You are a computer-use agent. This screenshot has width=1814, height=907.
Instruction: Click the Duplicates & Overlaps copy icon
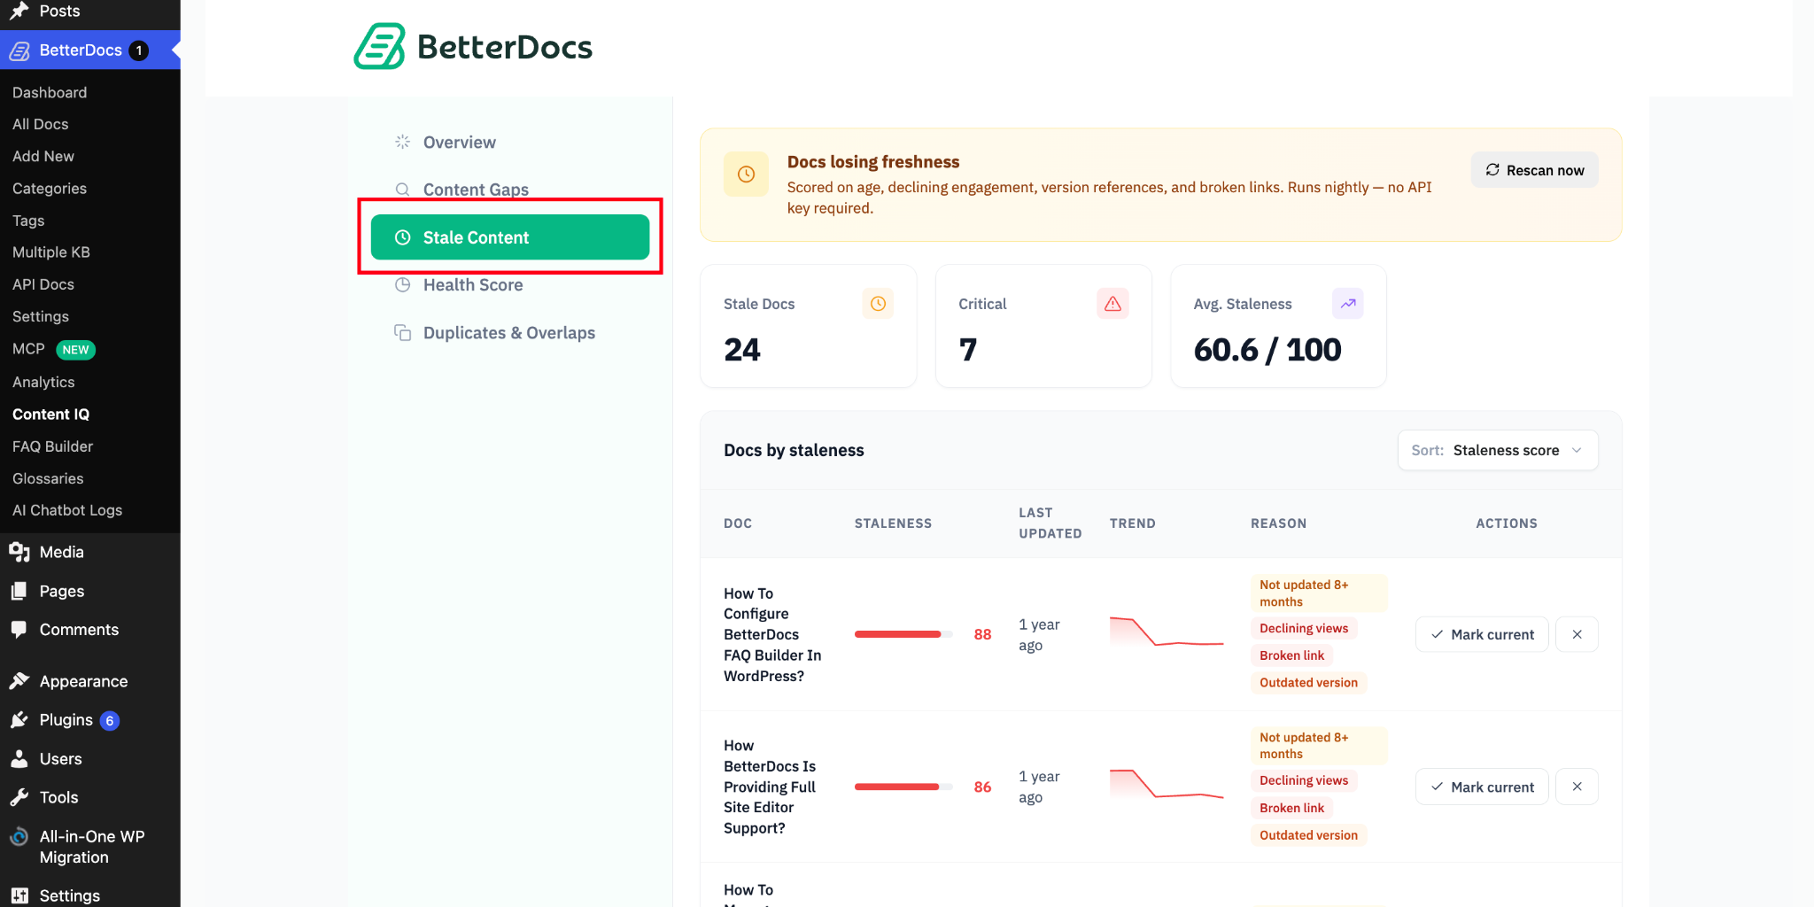click(x=402, y=333)
